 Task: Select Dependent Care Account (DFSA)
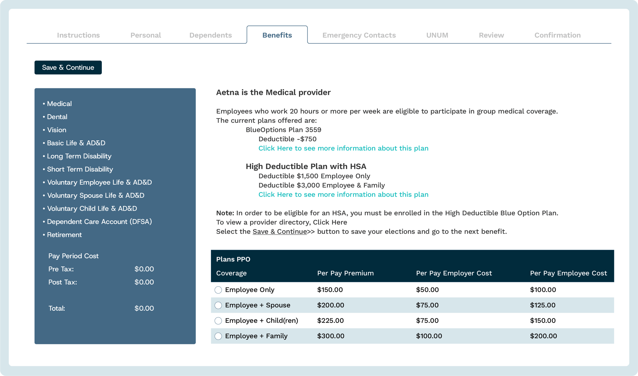99,222
